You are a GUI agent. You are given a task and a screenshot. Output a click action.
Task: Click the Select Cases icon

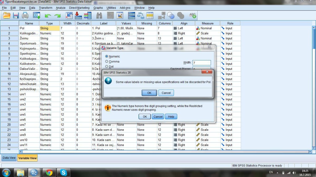150,15
